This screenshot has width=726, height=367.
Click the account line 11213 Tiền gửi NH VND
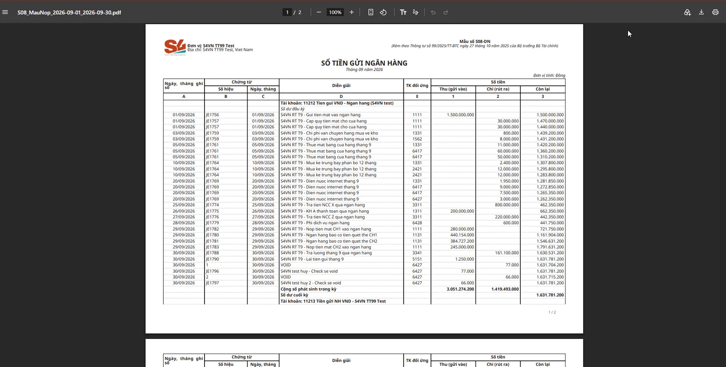pos(333,301)
